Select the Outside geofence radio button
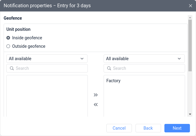 pyautogui.click(x=8, y=47)
